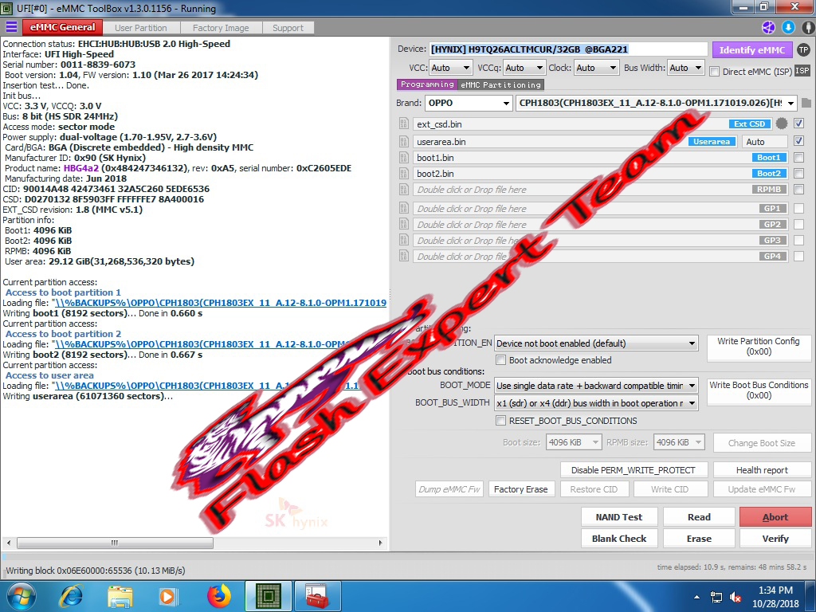Click the NAND Test button
This screenshot has height=612, width=816.
point(618,516)
